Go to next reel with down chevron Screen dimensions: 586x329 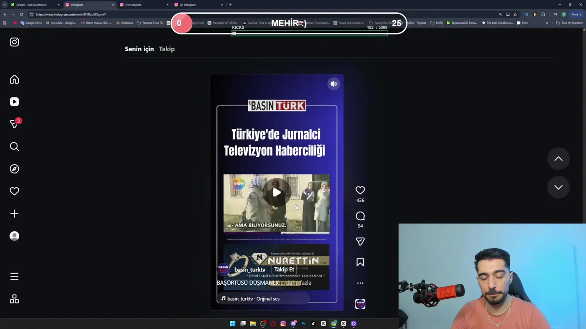click(559, 187)
